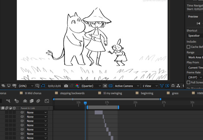Toggle Always Preview This View icon
This screenshot has width=203, height=140.
3,86
